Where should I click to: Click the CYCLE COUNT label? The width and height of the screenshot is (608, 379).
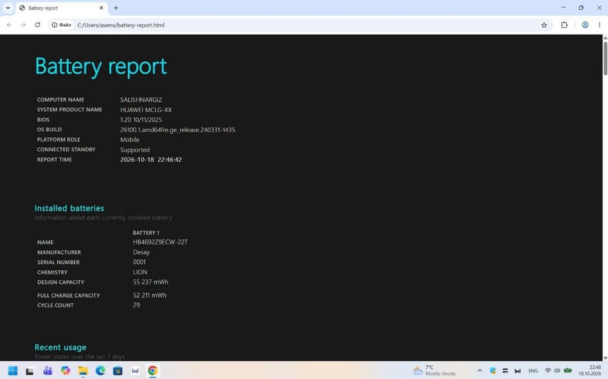coord(55,306)
